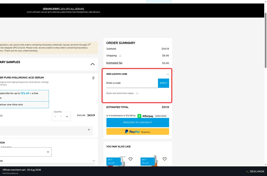Click the struck-through $53.99 price

81,115
